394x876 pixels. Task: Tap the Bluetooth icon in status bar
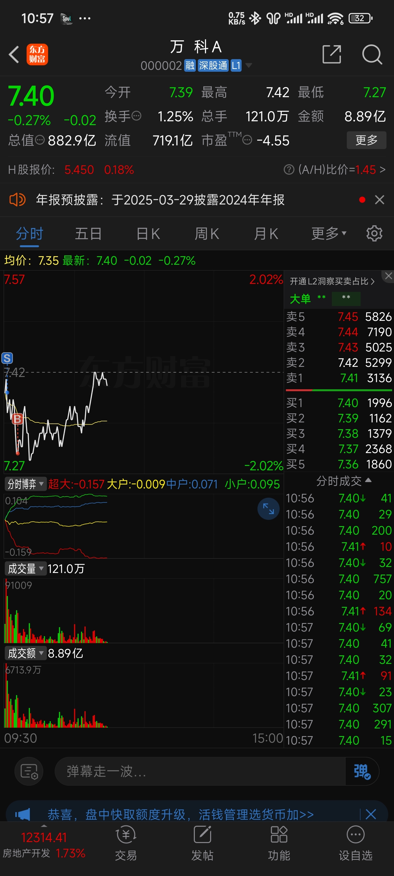tap(255, 18)
